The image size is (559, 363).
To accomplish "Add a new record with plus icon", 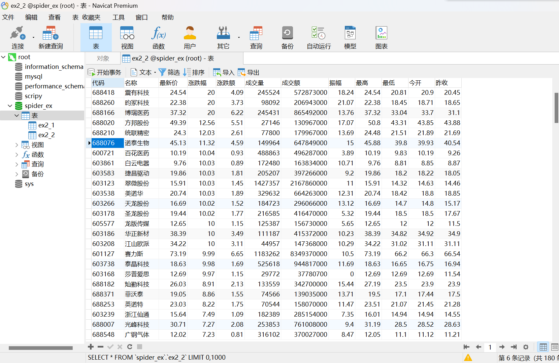I will (91, 347).
